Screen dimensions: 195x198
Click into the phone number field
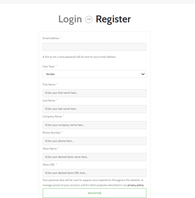[x=94, y=141]
